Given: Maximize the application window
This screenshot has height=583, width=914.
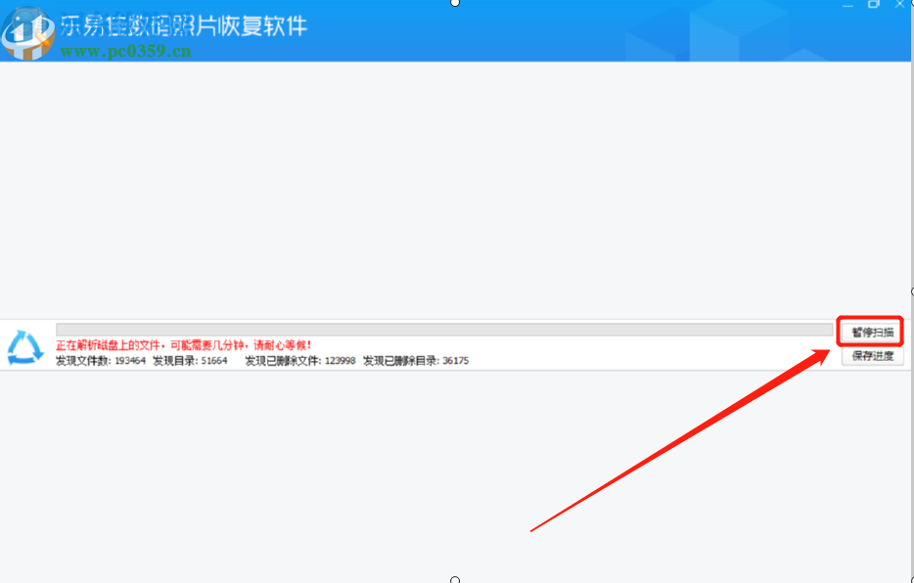Looking at the screenshot, I should [873, 5].
